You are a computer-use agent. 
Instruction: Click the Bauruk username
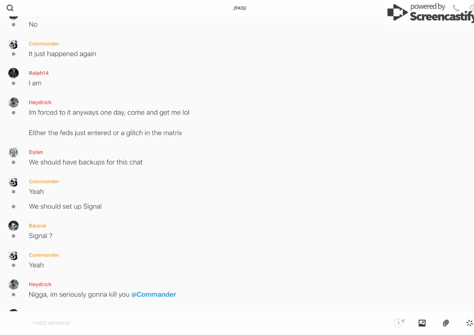tap(37, 226)
